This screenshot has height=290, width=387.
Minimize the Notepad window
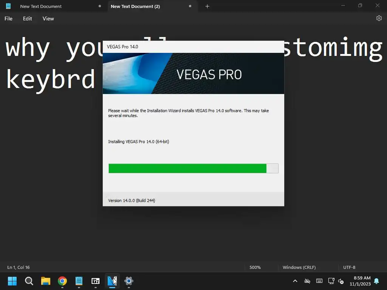point(343,6)
